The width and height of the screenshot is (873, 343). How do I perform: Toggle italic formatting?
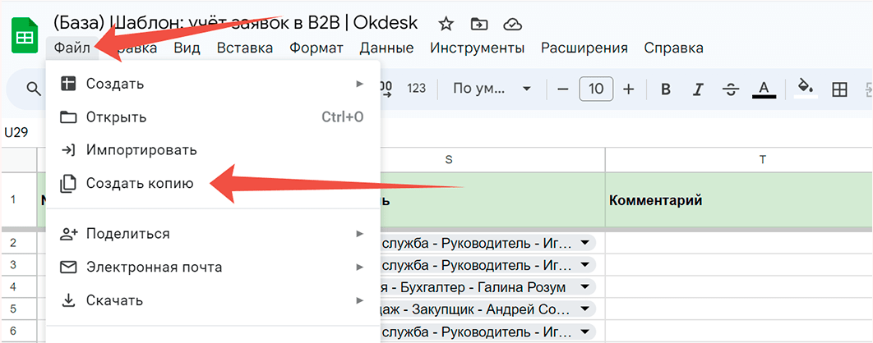click(699, 89)
